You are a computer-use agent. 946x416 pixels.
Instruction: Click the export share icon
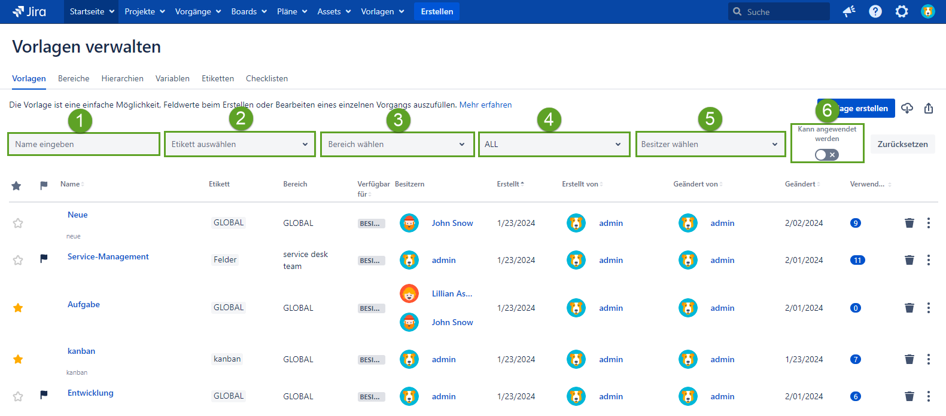coord(928,108)
